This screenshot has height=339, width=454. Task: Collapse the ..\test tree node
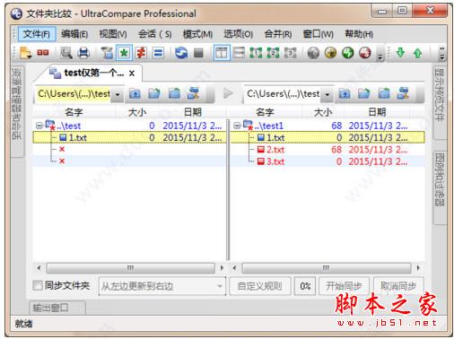click(x=39, y=126)
